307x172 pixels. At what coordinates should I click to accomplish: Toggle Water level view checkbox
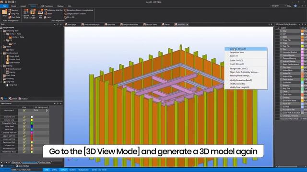click(x=24, y=126)
